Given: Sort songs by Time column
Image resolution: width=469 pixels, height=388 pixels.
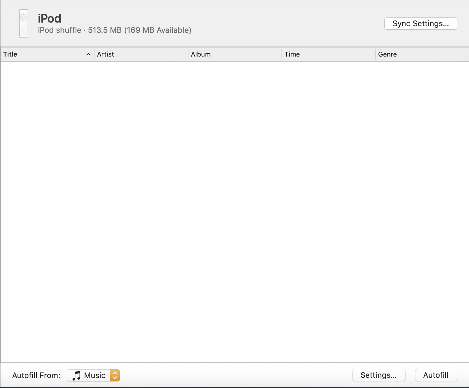Looking at the screenshot, I should click(x=328, y=54).
